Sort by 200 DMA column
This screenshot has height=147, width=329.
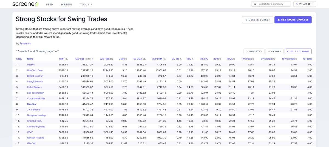159,59
